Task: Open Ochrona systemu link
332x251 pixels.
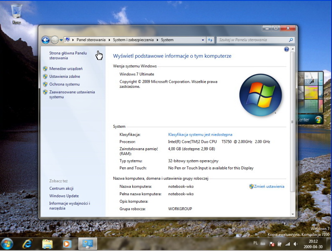Action: pos(64,84)
